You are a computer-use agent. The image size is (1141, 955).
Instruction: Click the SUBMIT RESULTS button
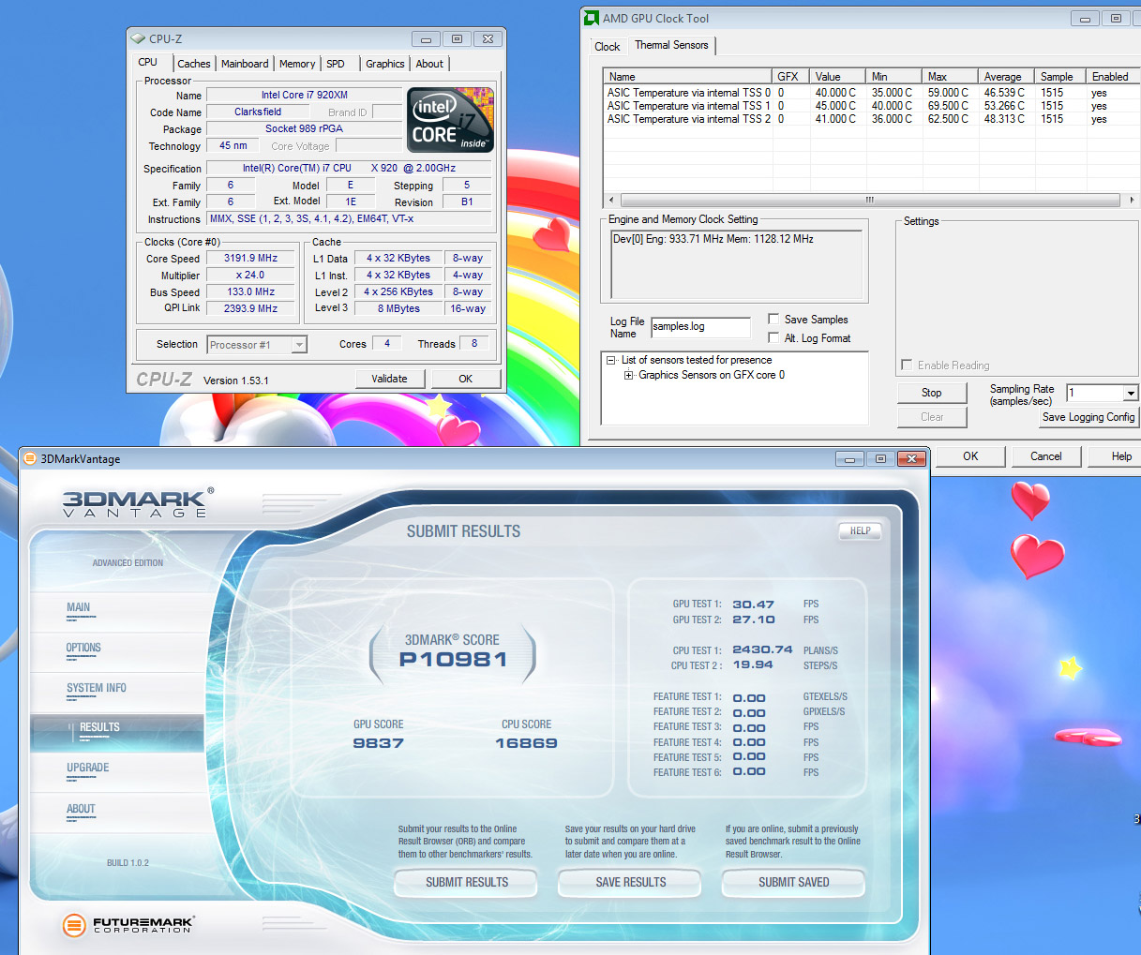coord(466,882)
